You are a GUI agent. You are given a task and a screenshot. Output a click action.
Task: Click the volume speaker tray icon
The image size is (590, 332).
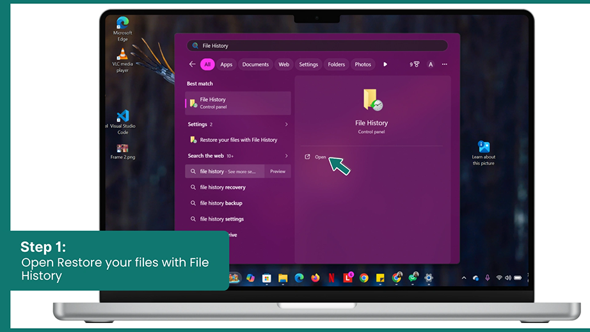(x=508, y=278)
